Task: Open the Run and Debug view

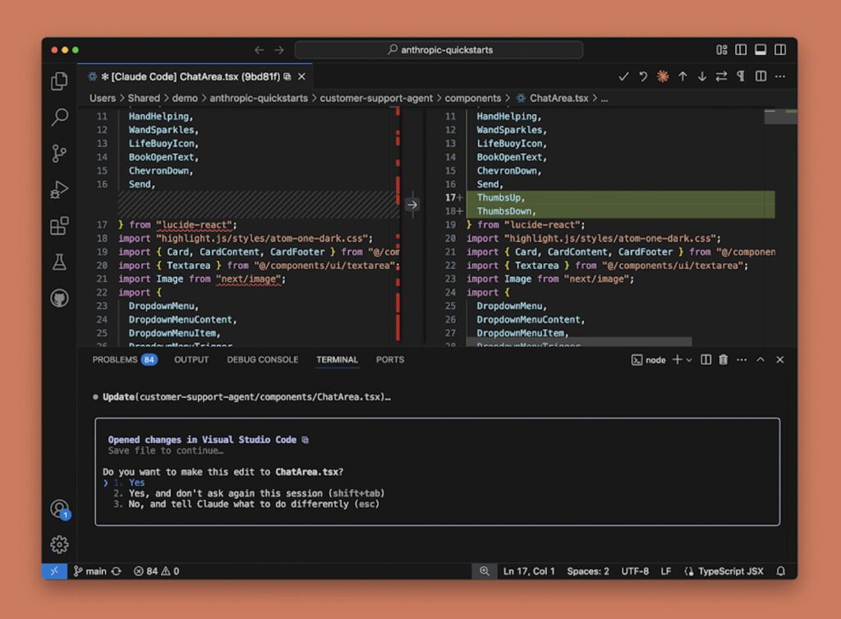Action: pyautogui.click(x=59, y=190)
